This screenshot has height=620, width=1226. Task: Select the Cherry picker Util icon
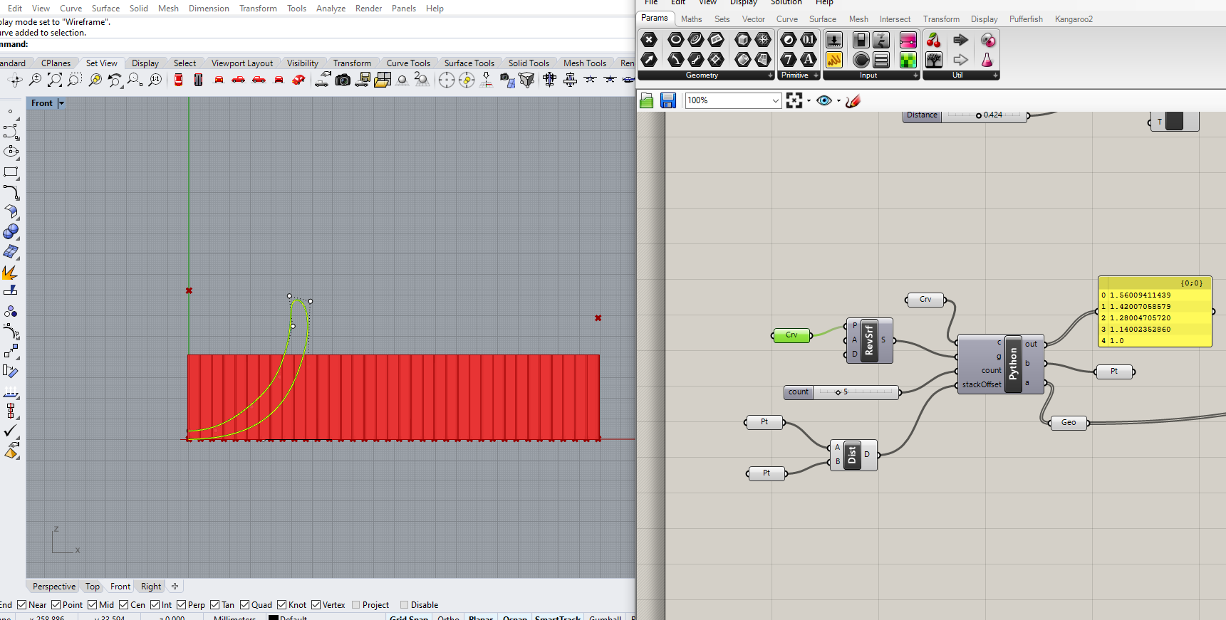point(934,39)
